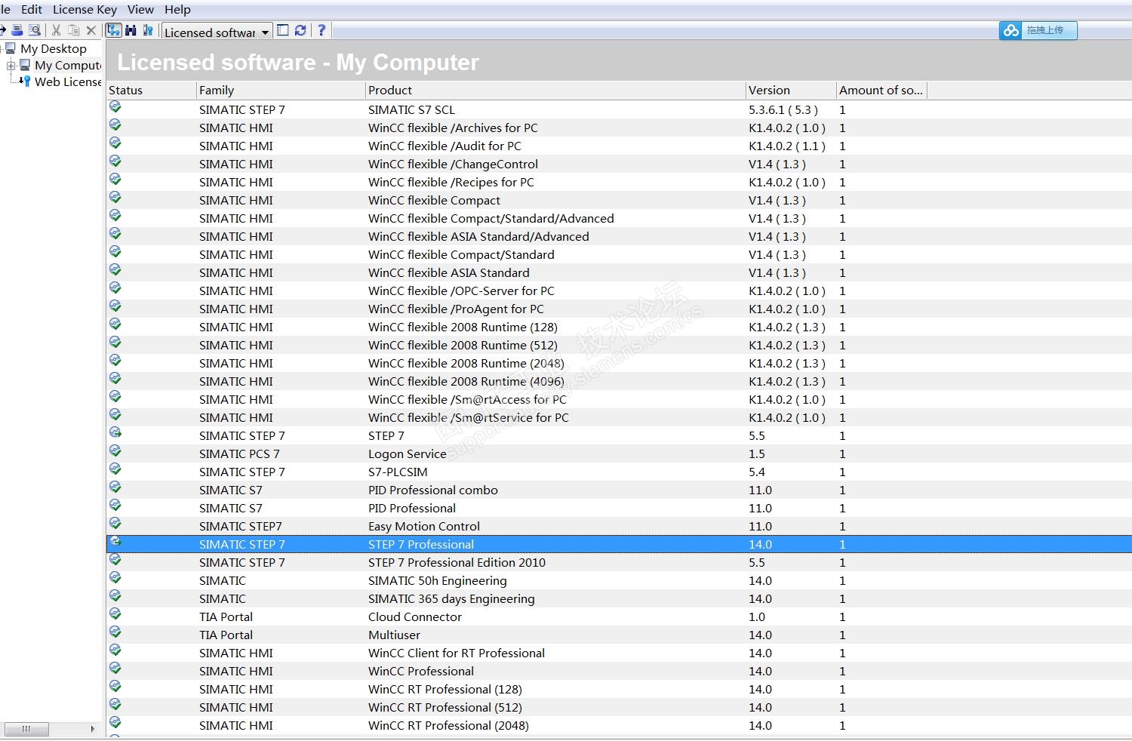Screen dimensions: 1132x741
Task: Select the WinCC flexible /Archives for PC row
Action: click(x=619, y=128)
